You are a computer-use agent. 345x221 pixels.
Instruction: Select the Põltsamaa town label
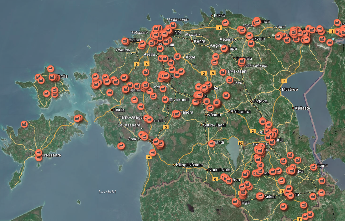[x=240, y=112]
